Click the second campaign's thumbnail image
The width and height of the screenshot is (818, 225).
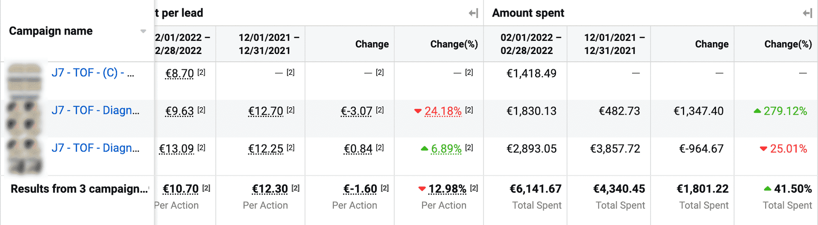[x=25, y=117]
